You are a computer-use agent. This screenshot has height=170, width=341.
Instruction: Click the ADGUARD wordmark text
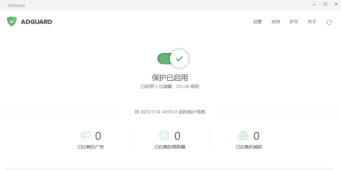point(36,22)
